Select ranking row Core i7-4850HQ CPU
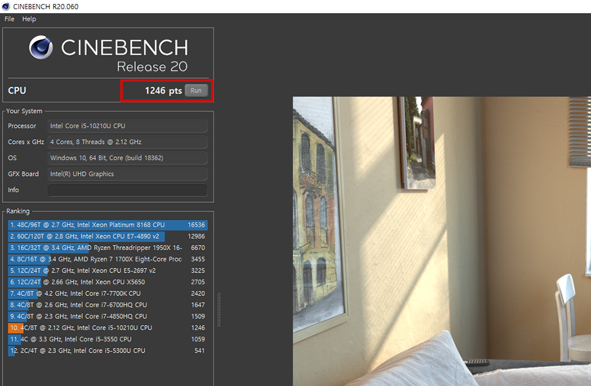Screen dimensions: 591x386 click(x=108, y=316)
